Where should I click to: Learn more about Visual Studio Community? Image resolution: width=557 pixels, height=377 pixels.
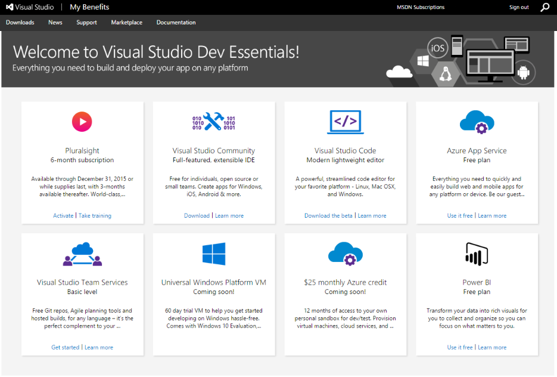pyautogui.click(x=229, y=215)
